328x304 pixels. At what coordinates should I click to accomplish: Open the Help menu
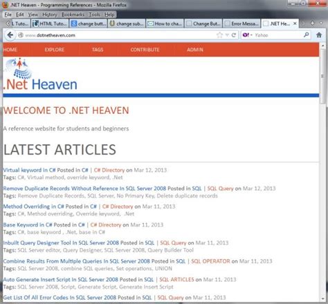click(x=109, y=15)
